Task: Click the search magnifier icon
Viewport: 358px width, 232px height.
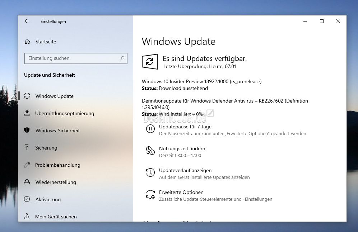Action: coord(122,58)
